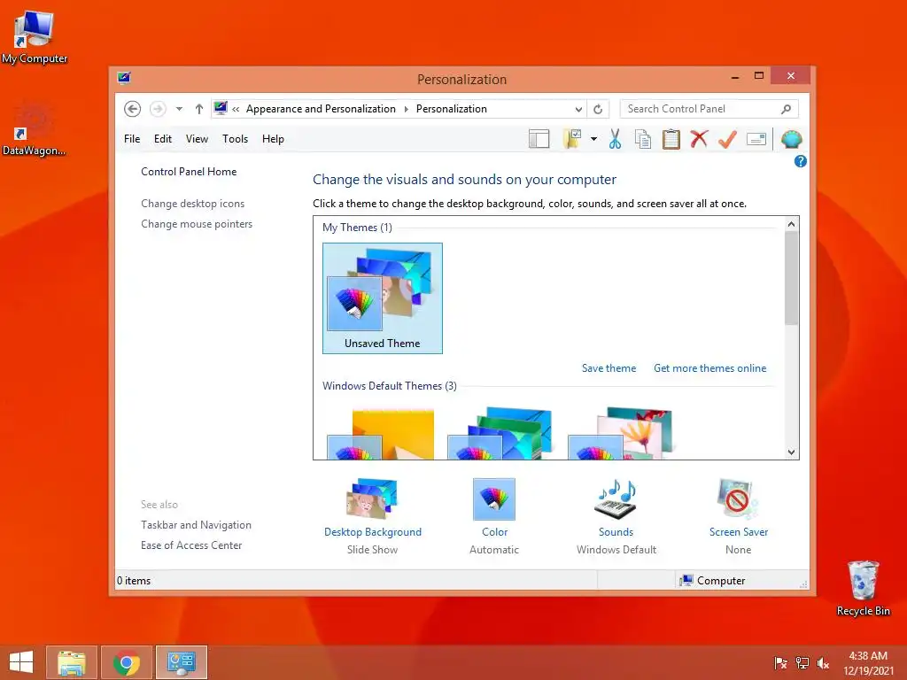Click the Save theme link
The width and height of the screenshot is (907, 680).
609,368
